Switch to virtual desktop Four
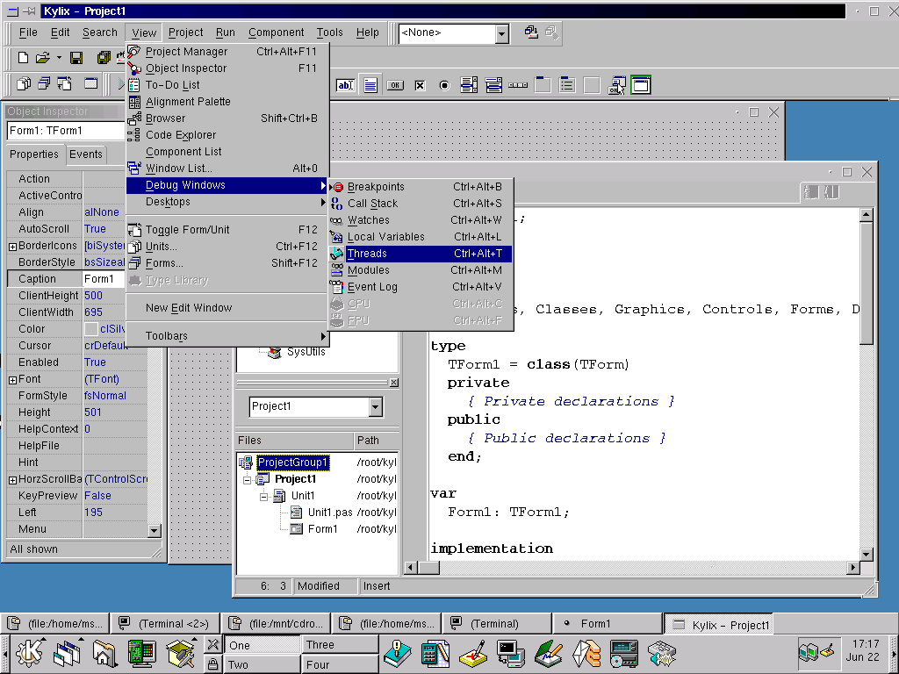This screenshot has width=899, height=674. 340,665
